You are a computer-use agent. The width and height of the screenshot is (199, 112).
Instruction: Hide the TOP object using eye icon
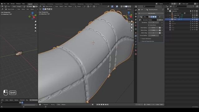coord(195,19)
